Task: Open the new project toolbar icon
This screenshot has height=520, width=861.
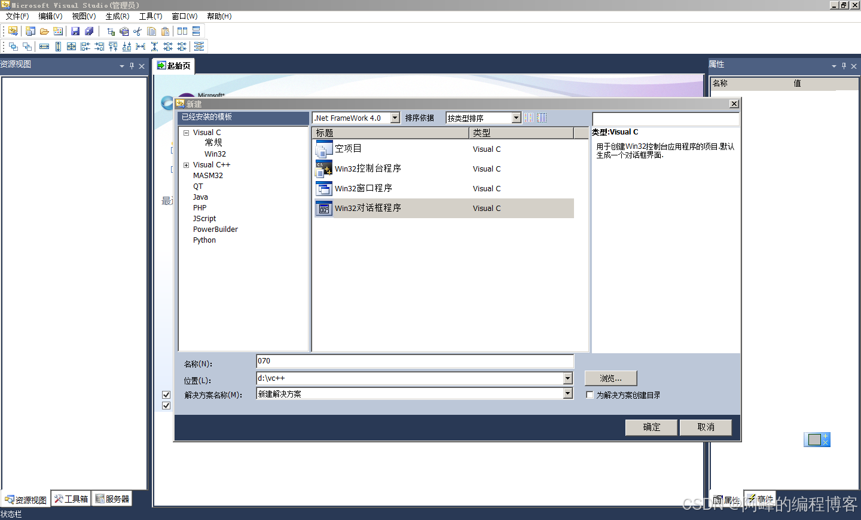Action: [30, 31]
